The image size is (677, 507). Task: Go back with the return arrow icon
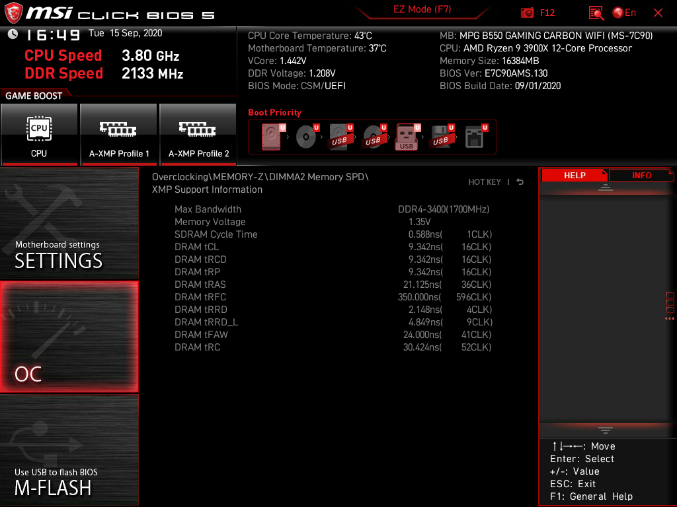click(520, 182)
